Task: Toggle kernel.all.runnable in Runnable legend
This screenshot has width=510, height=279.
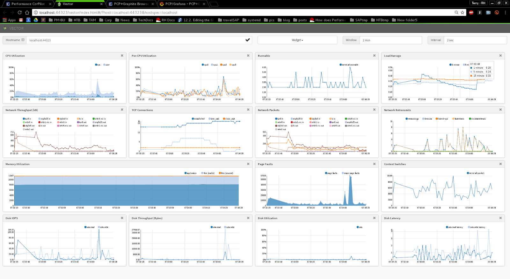Action: [x=349, y=65]
